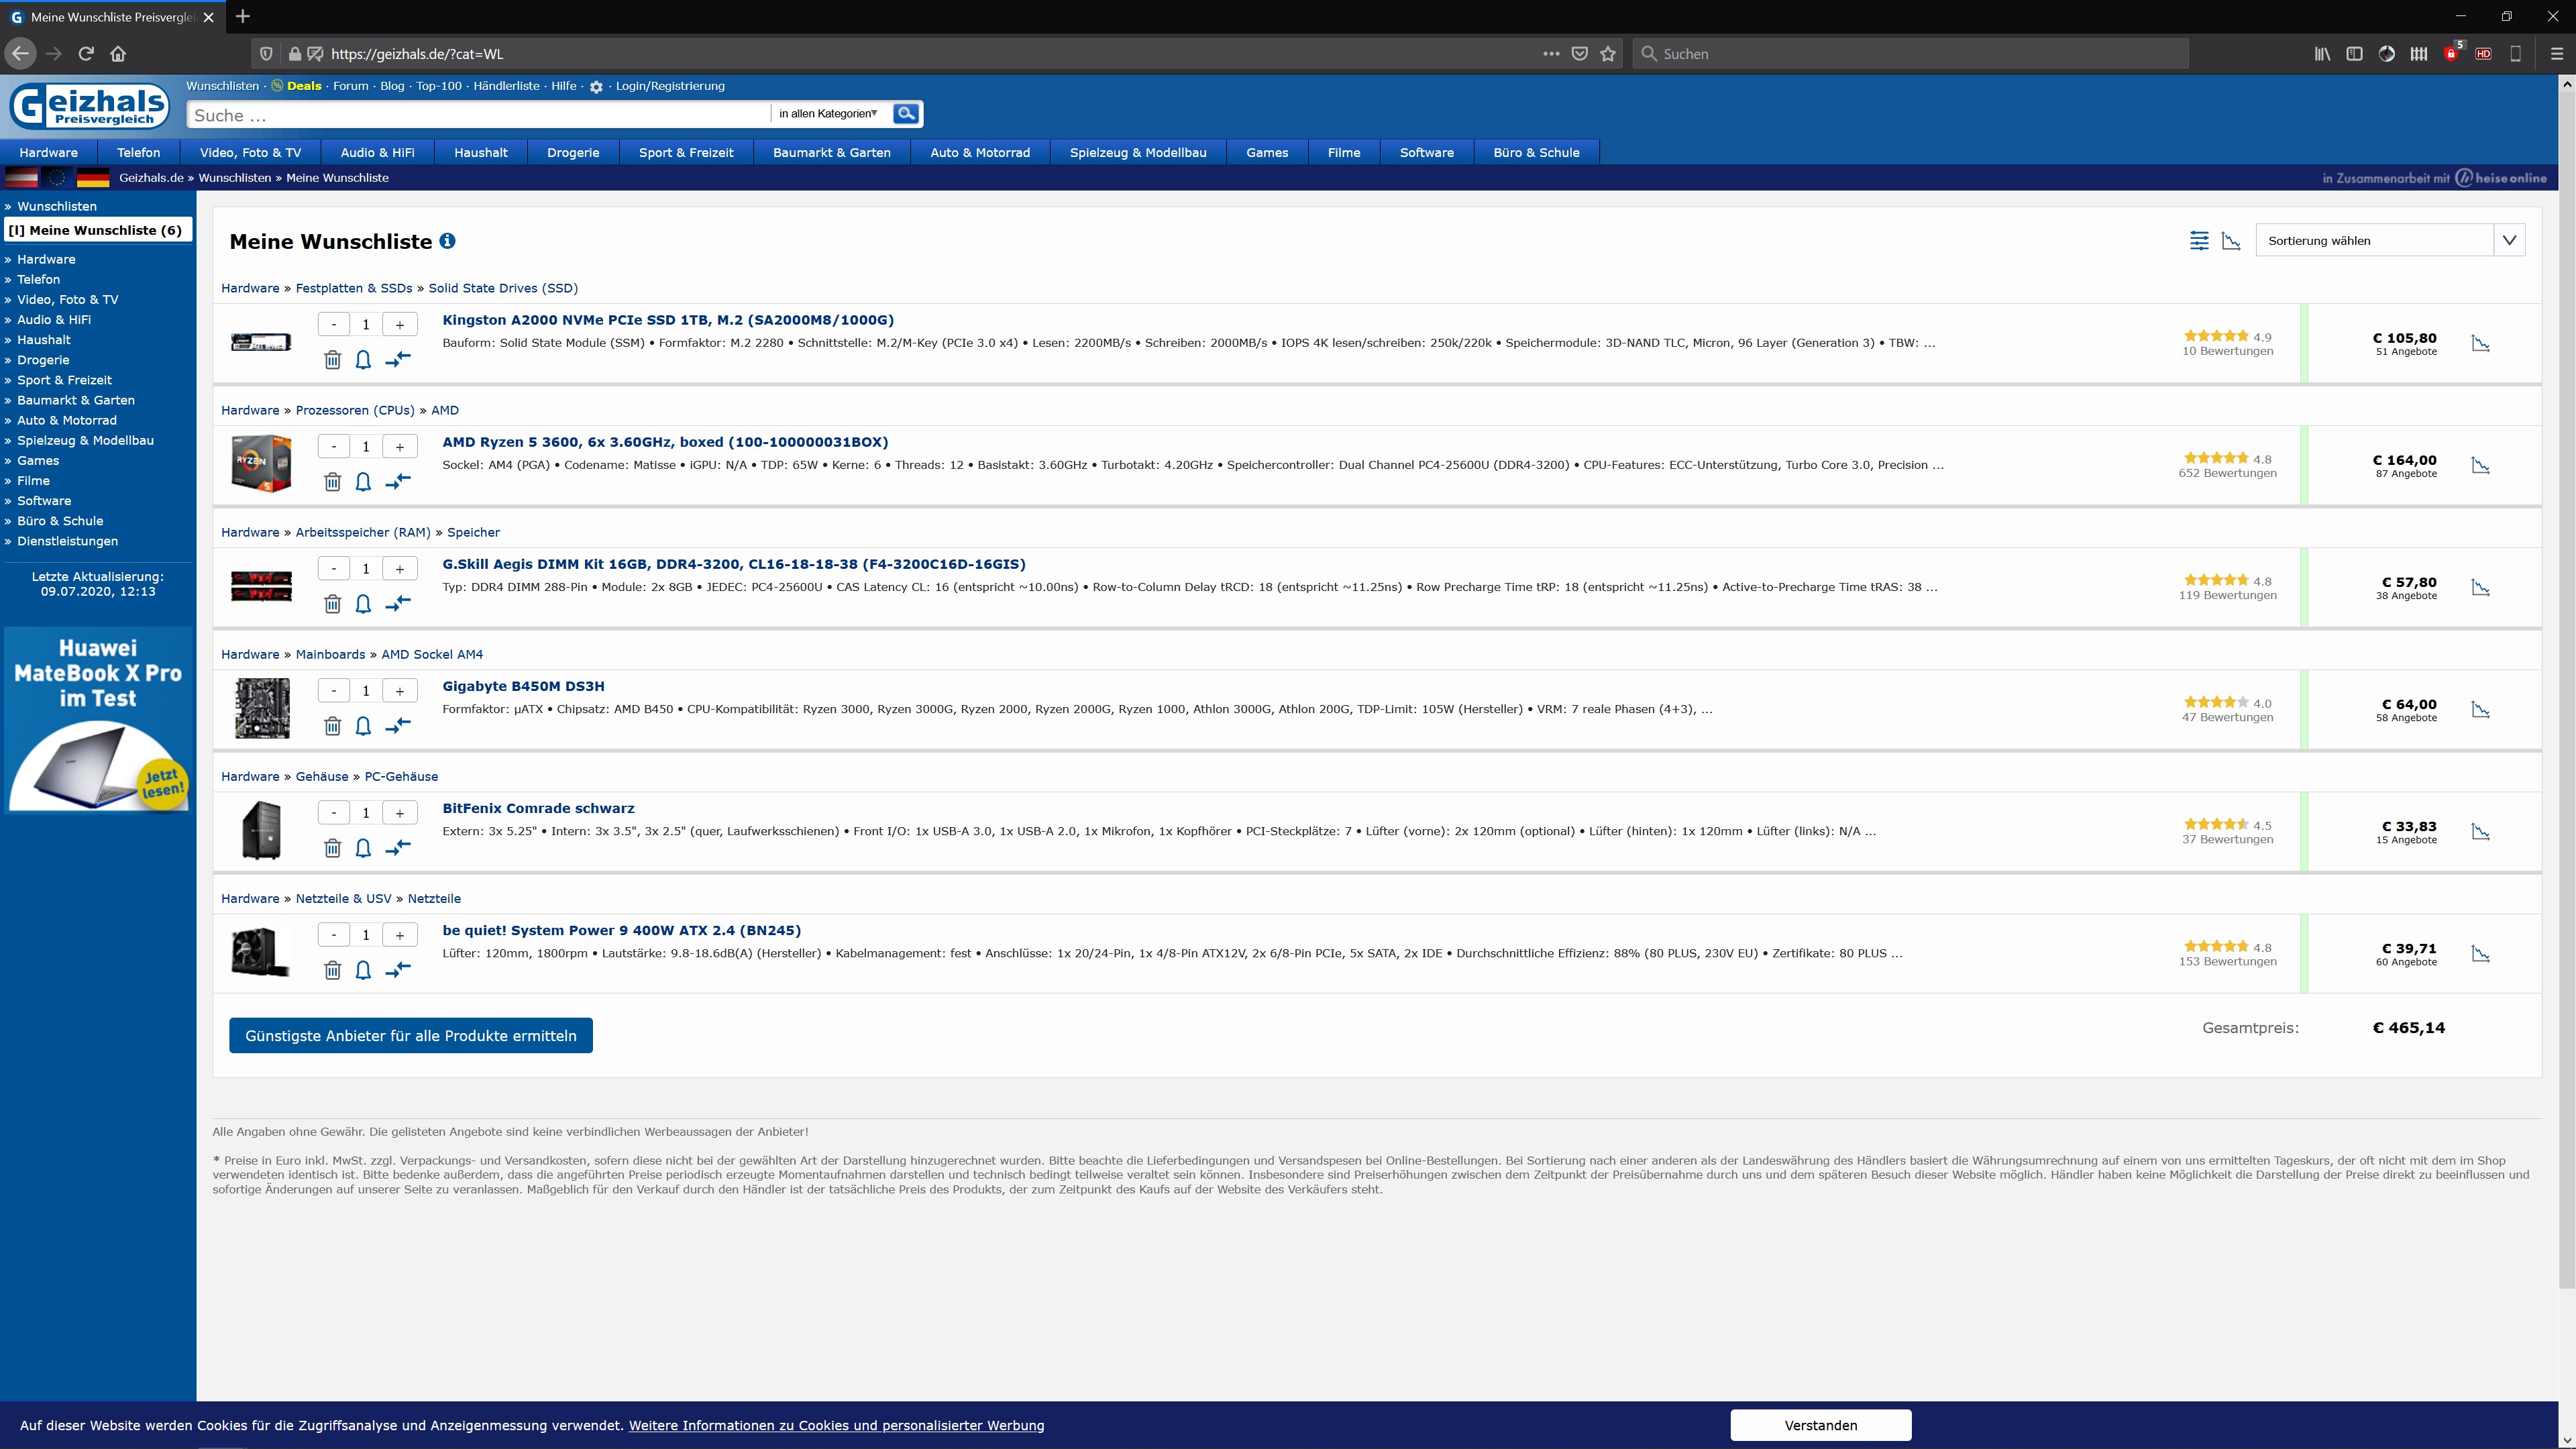
Task: Select the German flag country switcher
Action: [x=93, y=178]
